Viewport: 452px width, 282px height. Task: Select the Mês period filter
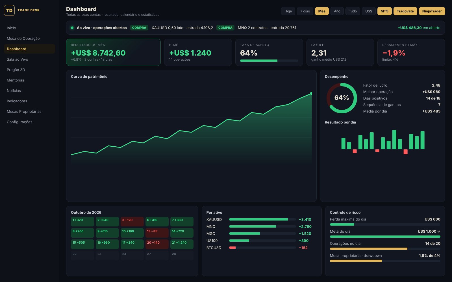point(322,11)
